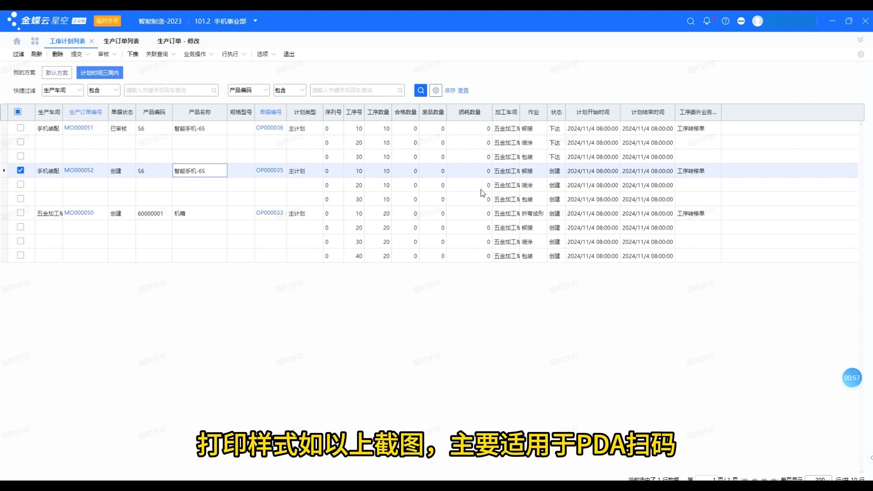
Task: Open production order MO000051 link
Action: pos(79,128)
